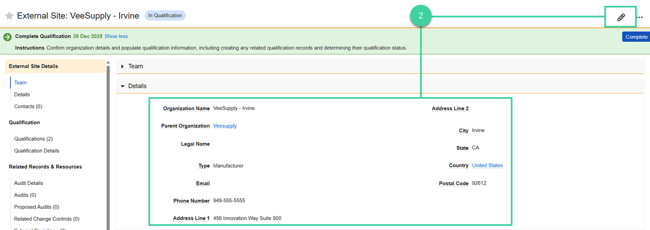Open Audits (0) in sidebar
The height and width of the screenshot is (230, 650).
(25, 195)
